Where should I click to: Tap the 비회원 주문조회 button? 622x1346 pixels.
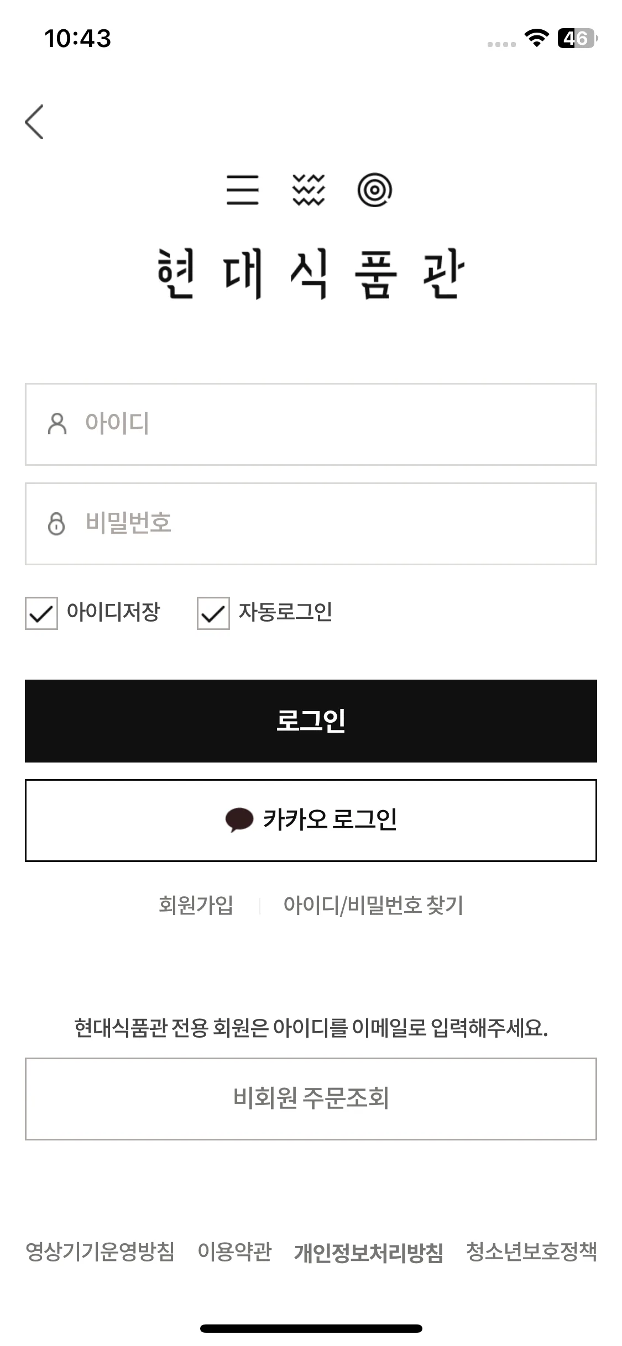pyautogui.click(x=311, y=1099)
